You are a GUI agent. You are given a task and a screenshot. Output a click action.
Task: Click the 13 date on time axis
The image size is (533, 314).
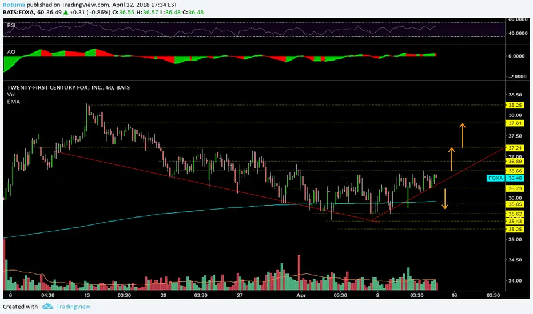(87, 295)
